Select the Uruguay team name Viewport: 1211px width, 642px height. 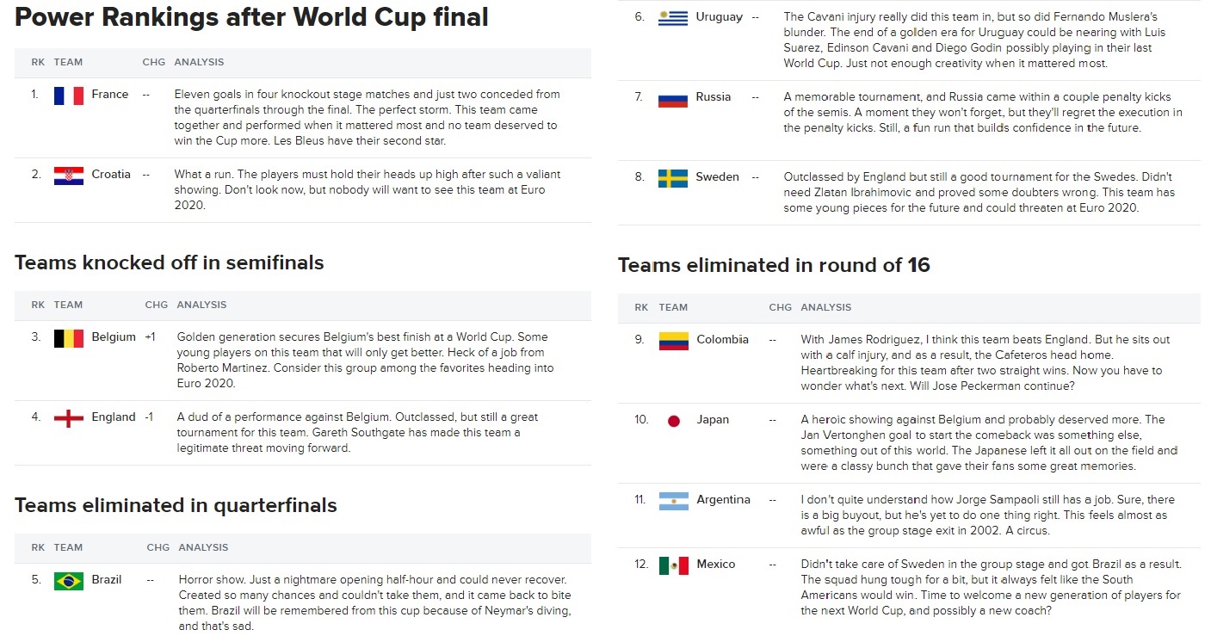(719, 17)
